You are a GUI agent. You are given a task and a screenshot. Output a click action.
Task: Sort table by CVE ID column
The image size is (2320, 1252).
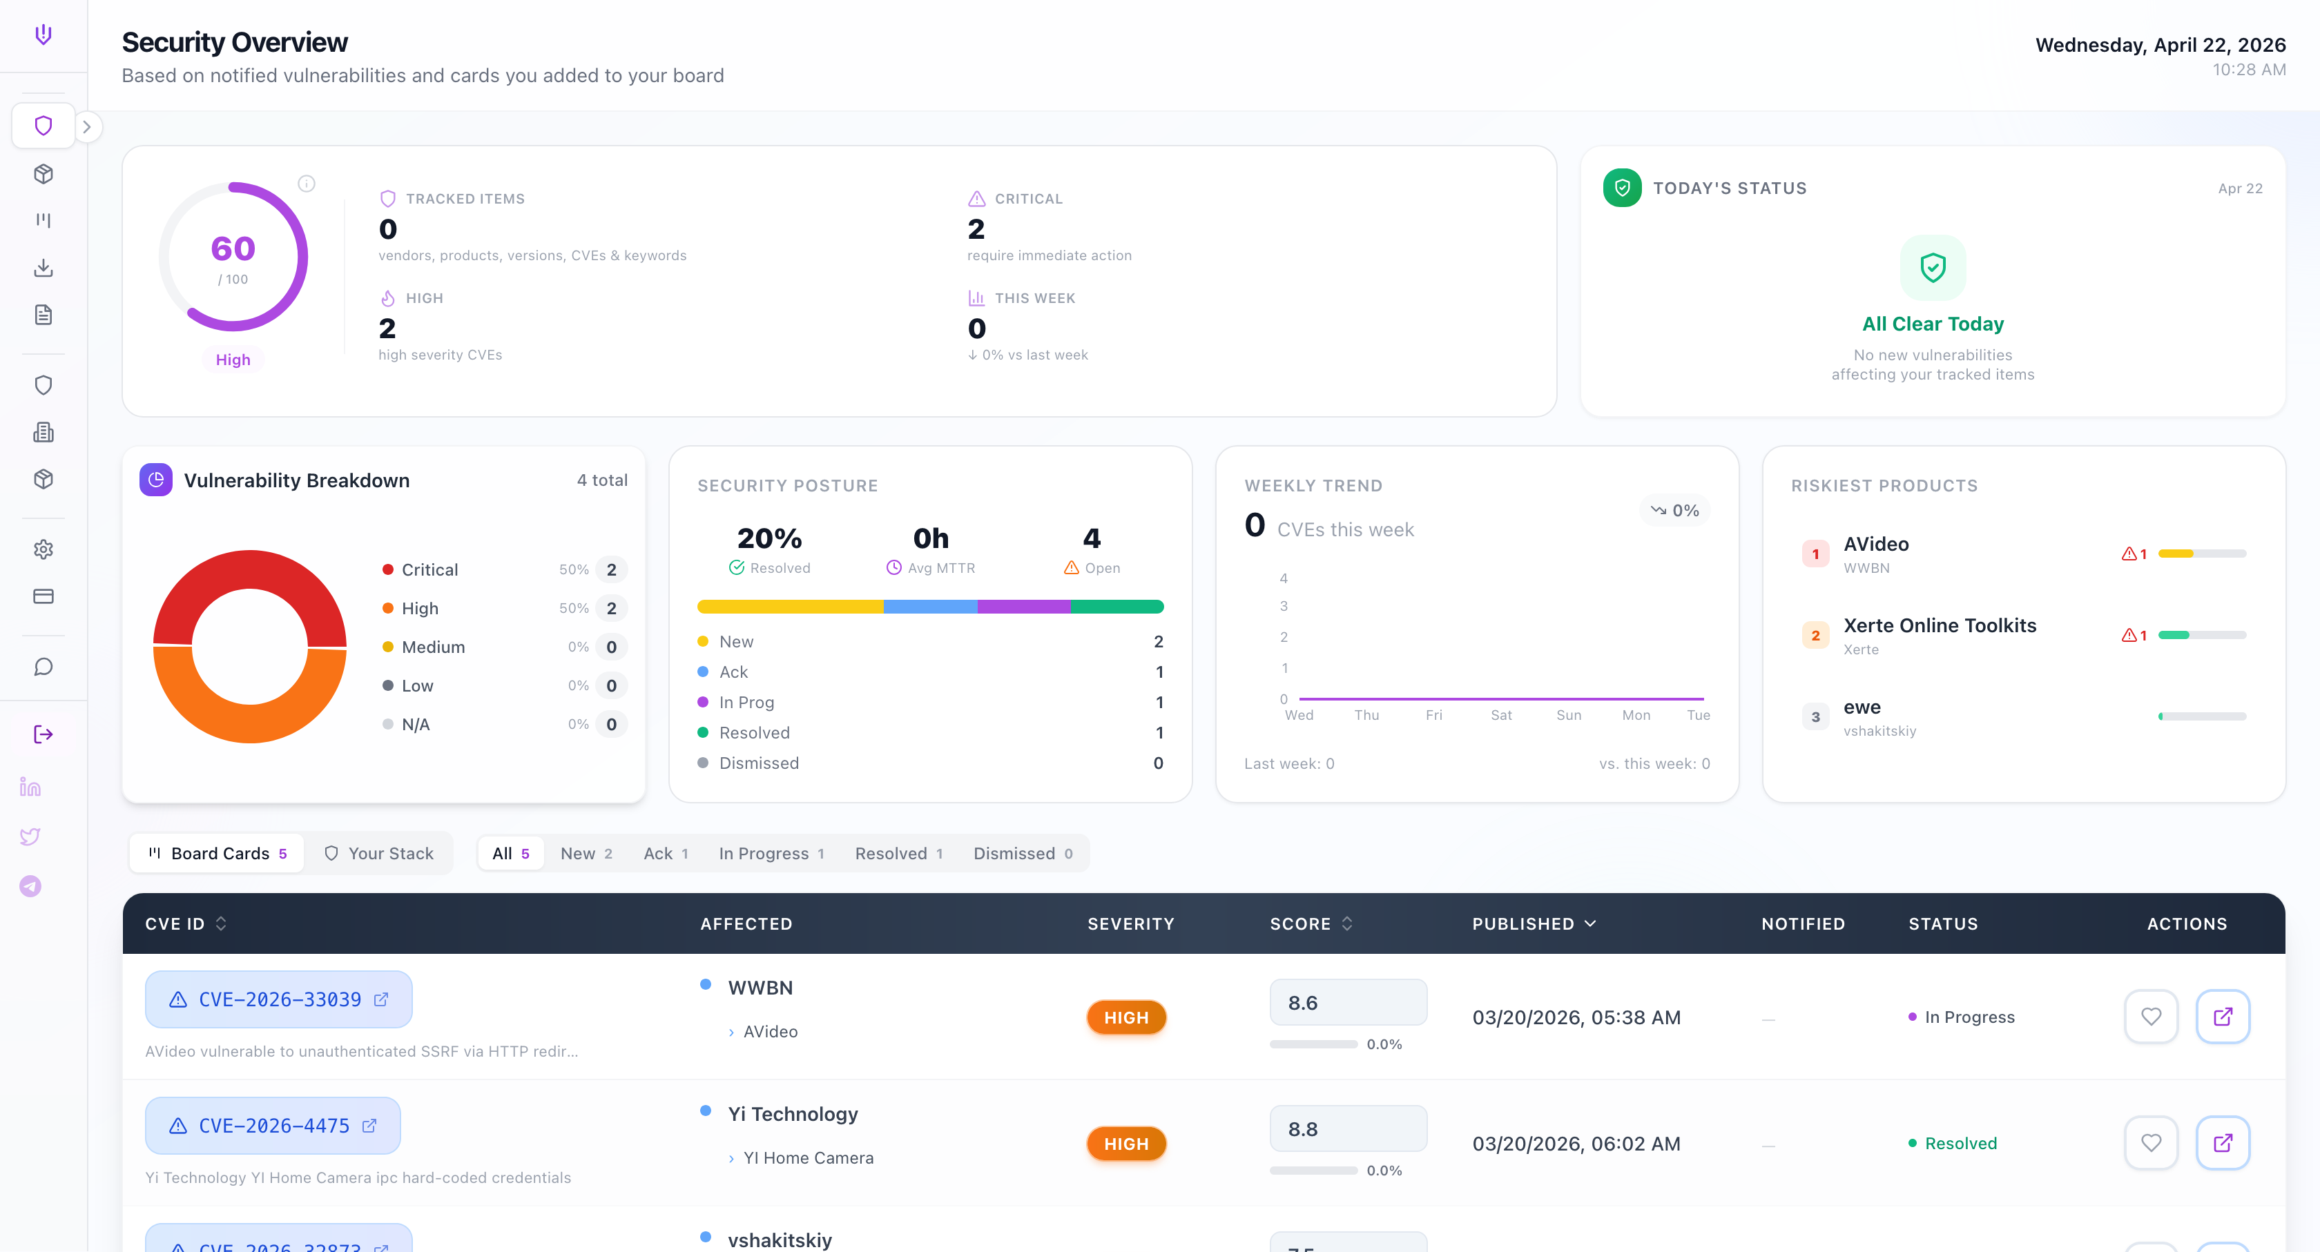coord(186,923)
